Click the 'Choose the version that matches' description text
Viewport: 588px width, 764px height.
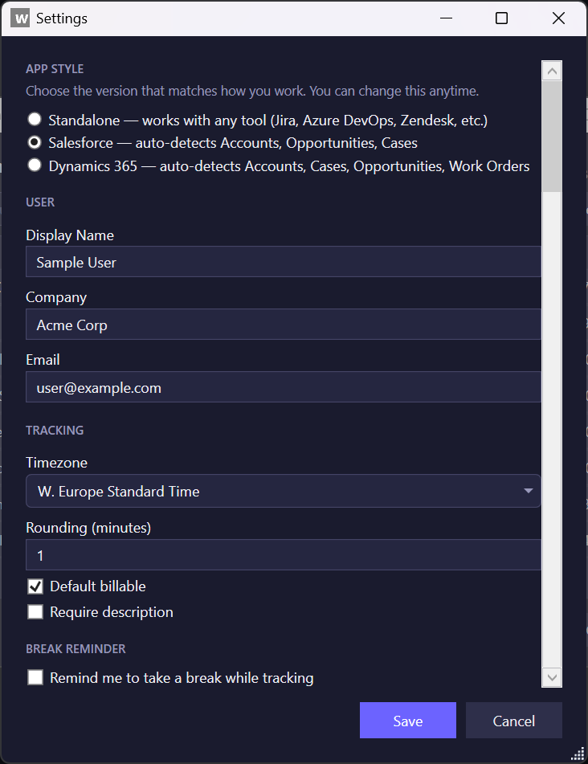point(252,91)
